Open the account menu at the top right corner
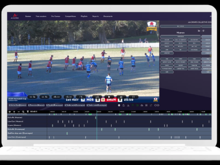This screenshot has height=165, width=220. (x=211, y=16)
